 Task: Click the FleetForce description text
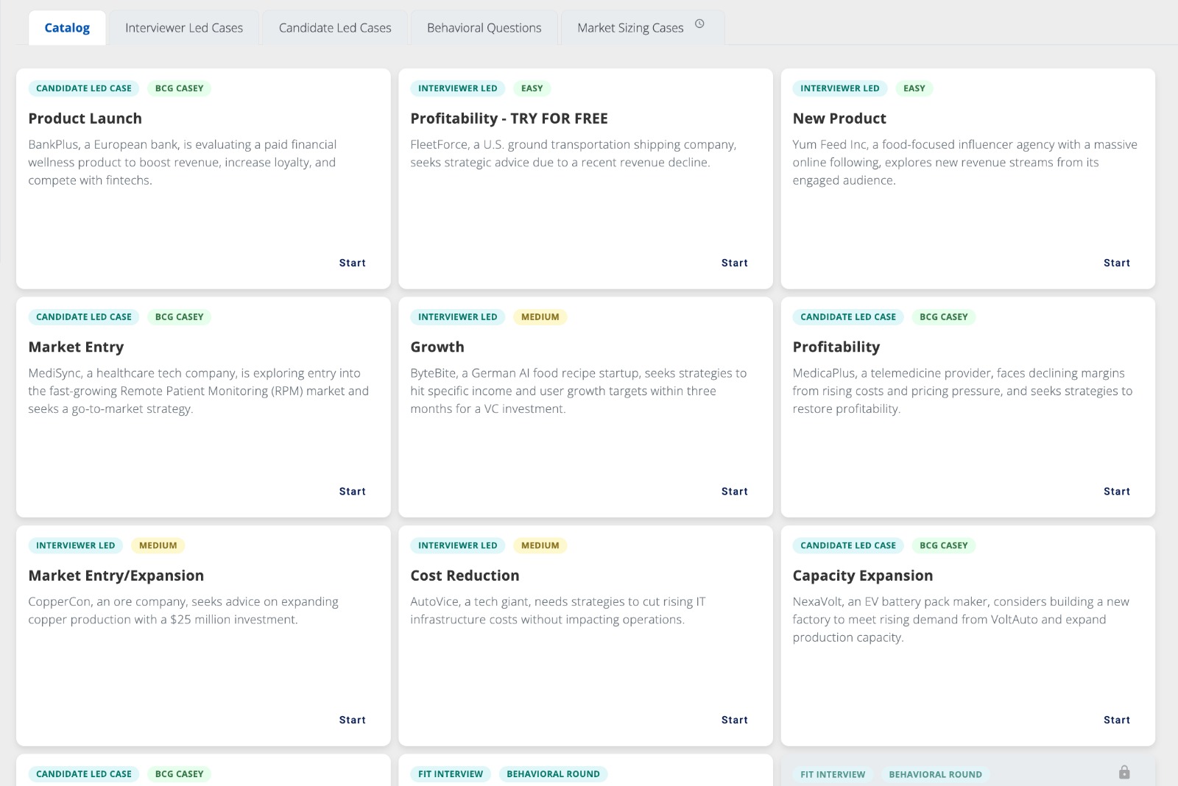point(574,154)
